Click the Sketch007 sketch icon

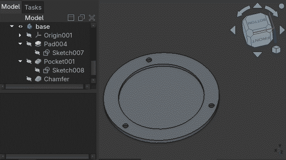point(46,52)
